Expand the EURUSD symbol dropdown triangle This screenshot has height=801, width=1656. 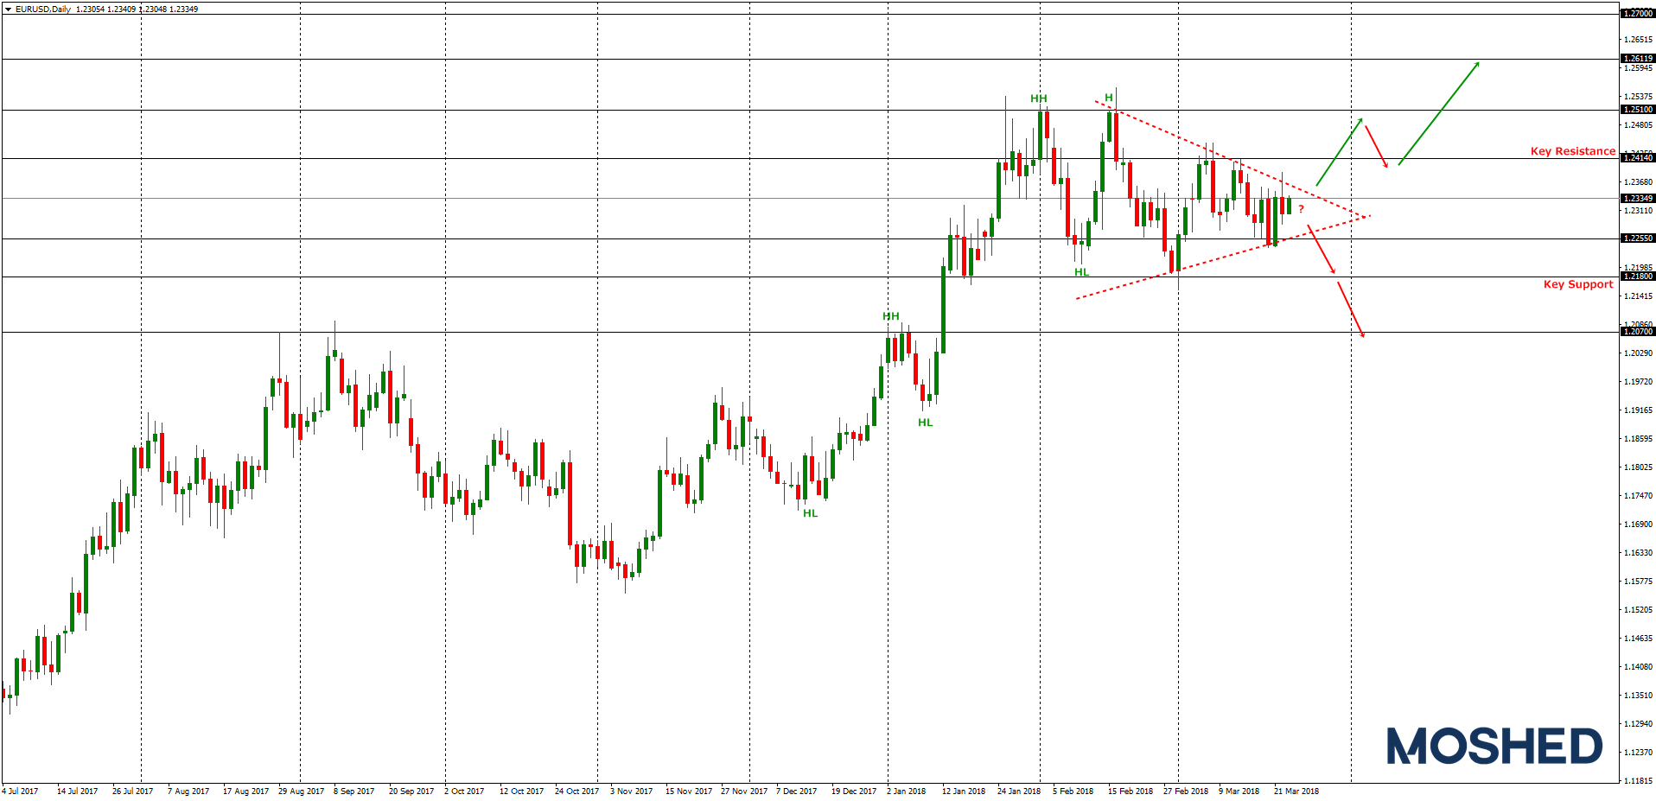pyautogui.click(x=7, y=7)
